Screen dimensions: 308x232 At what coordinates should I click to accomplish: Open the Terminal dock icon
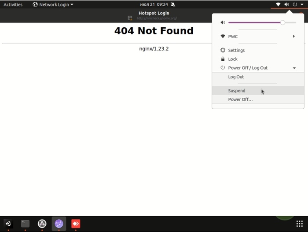click(25, 224)
